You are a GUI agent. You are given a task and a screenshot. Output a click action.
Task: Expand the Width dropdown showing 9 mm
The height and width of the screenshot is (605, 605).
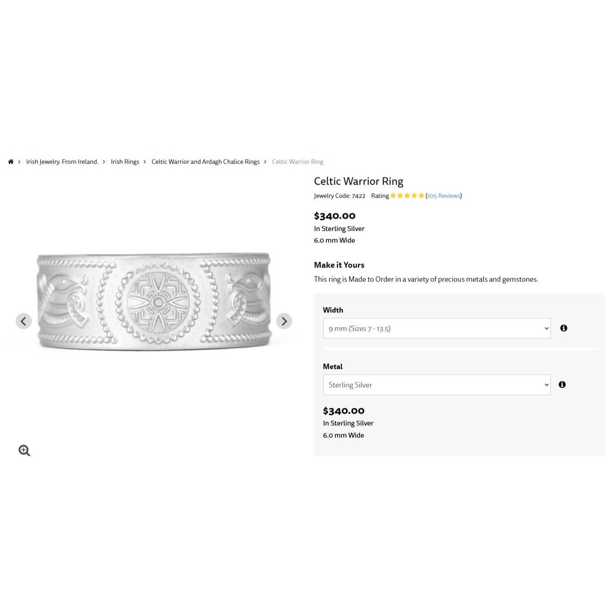(x=436, y=328)
